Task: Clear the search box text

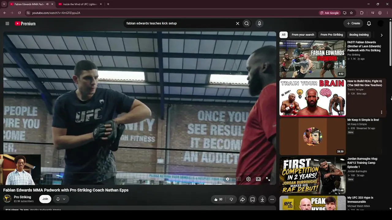Action: tap(237, 23)
